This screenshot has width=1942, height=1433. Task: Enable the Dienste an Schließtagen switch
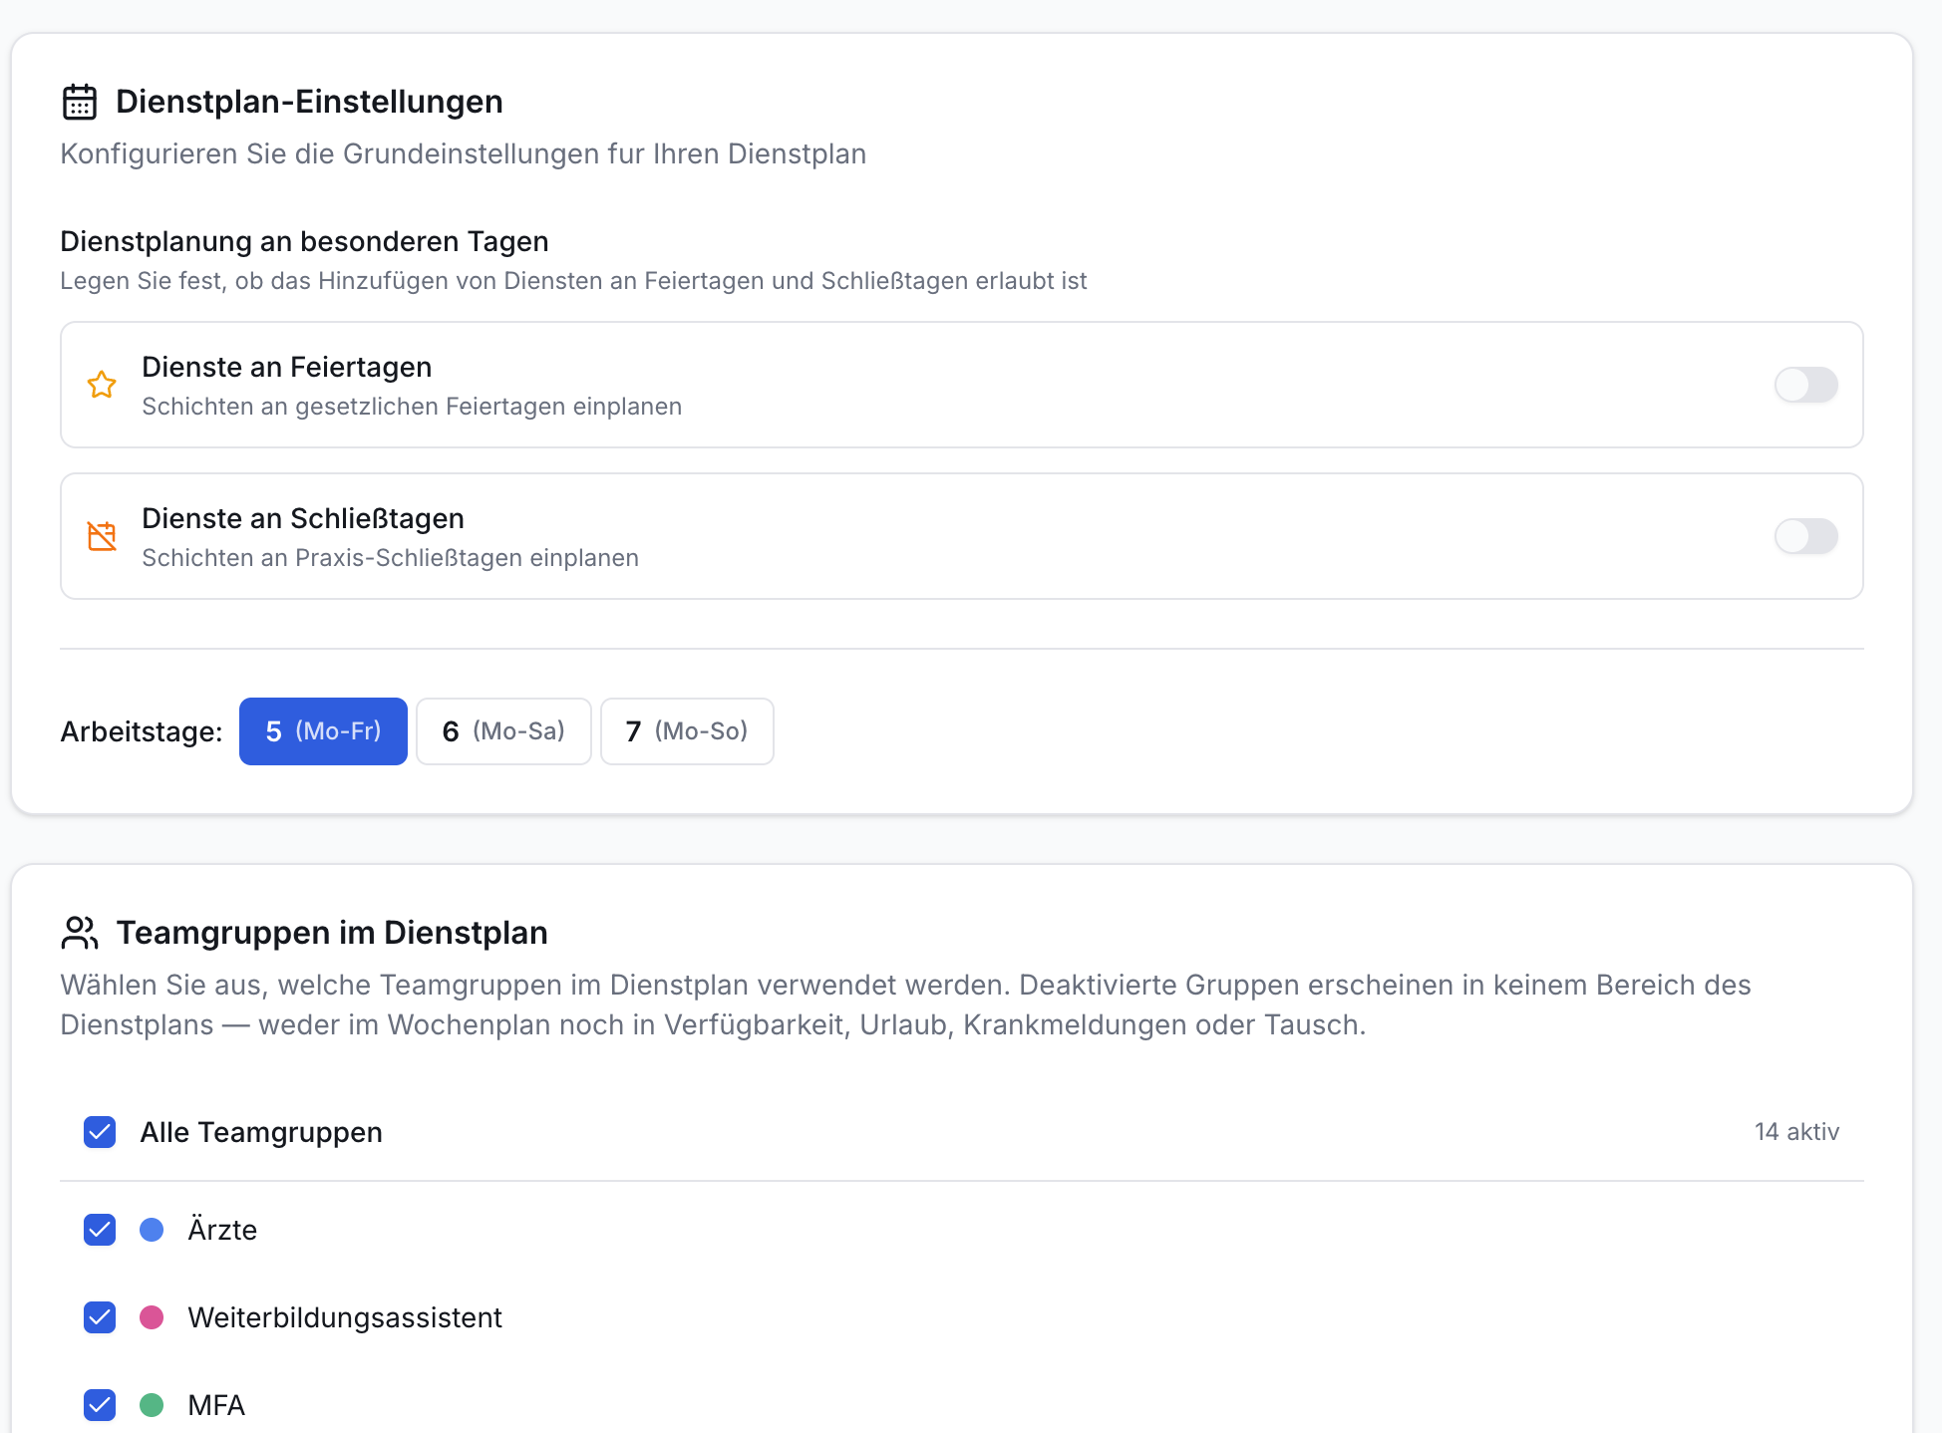tap(1806, 536)
